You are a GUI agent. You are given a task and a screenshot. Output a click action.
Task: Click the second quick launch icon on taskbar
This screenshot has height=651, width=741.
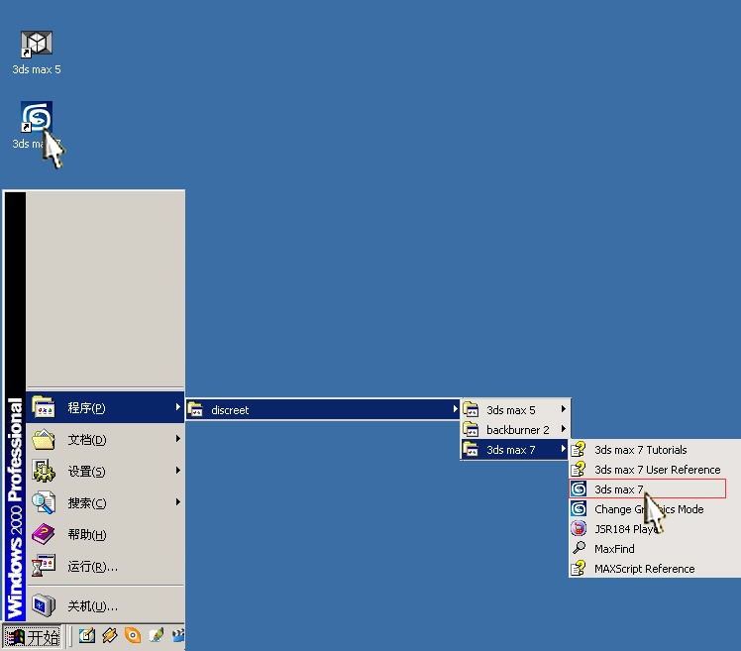pos(110,635)
